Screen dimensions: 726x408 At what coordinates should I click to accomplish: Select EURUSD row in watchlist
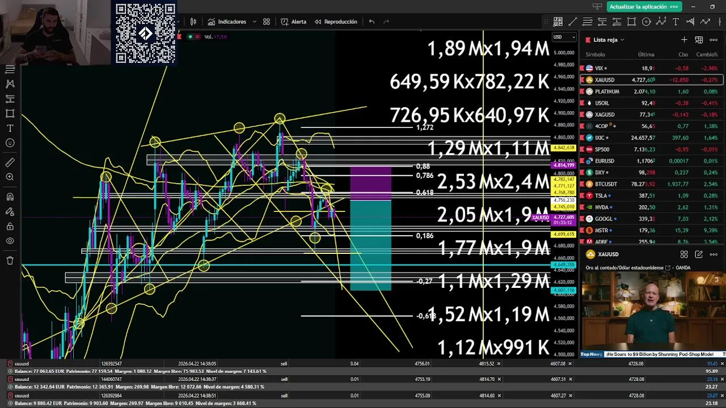click(651, 161)
